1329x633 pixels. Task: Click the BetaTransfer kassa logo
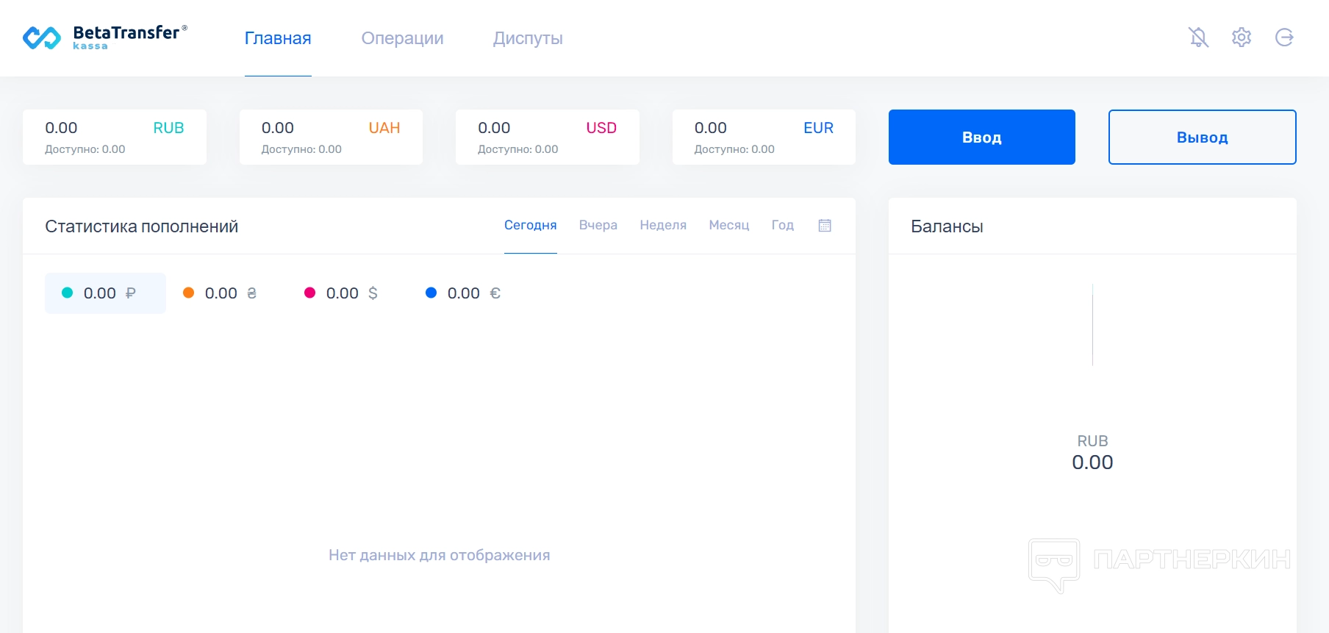click(105, 37)
